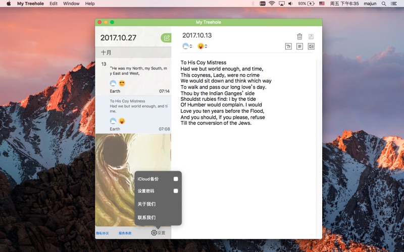Delete the entry with the trash icon
This screenshot has width=404, height=252.
[299, 36]
